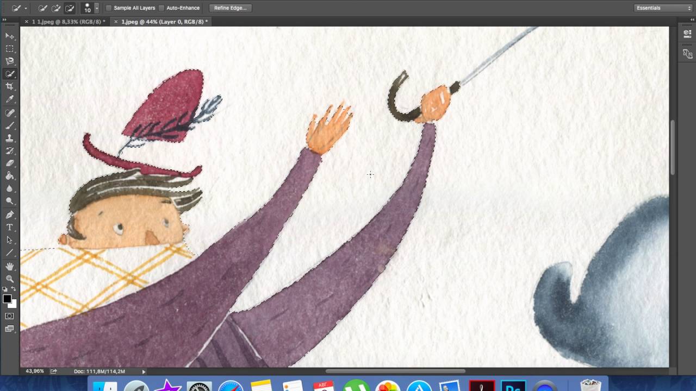Select the Path Selection tool
Screen dimensions: 696x391
(10, 240)
